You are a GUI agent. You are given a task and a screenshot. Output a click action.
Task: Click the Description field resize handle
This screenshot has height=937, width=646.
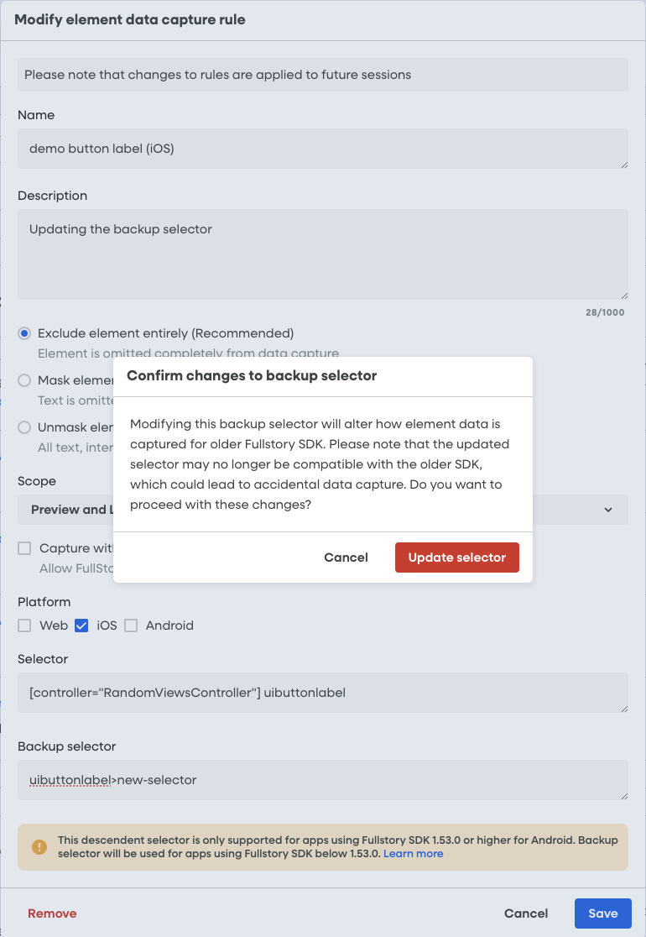tap(623, 295)
